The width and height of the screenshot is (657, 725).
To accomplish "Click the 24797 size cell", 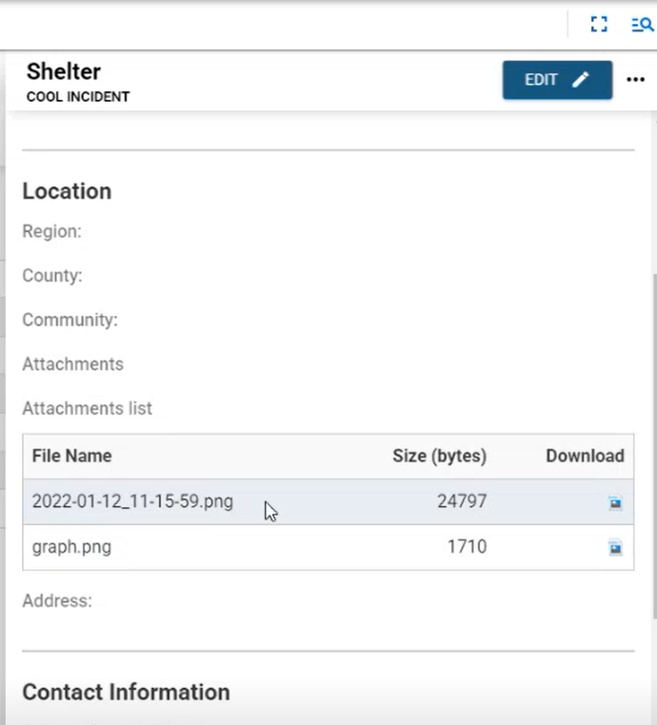I will (462, 501).
